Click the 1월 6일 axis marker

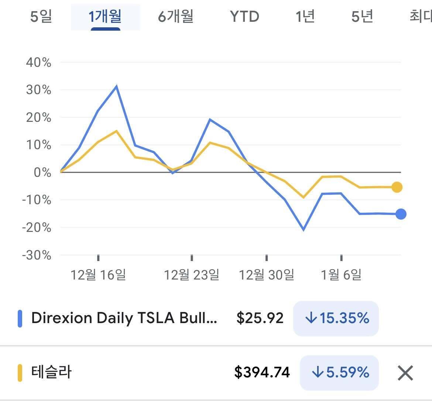coord(341,275)
